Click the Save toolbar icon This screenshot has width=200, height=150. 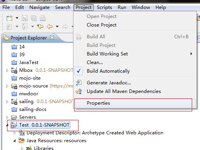[x=25, y=18]
